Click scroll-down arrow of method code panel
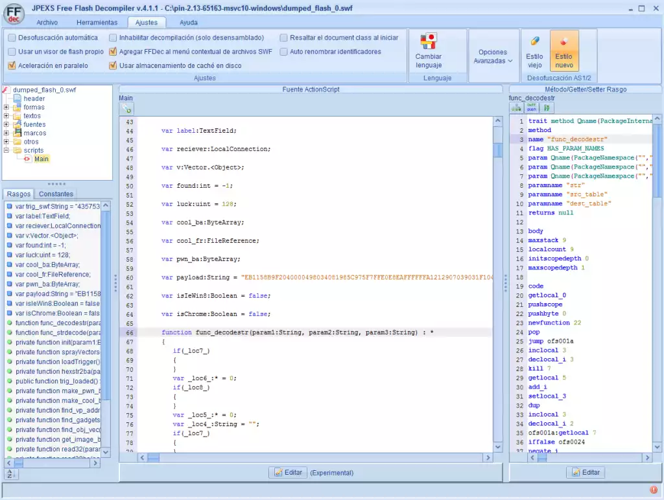664x500 pixels. [x=658, y=447]
